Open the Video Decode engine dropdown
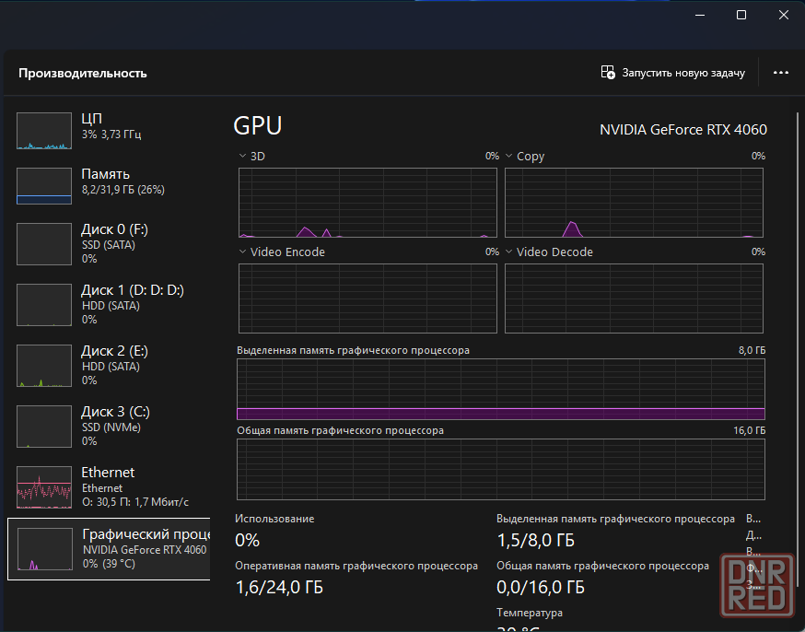Viewport: 805px width, 632px height. (509, 252)
